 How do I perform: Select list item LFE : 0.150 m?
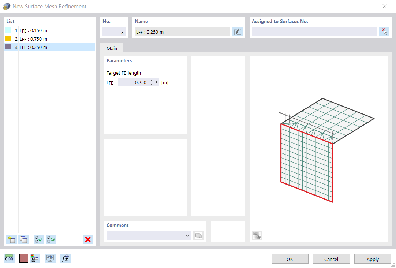[50, 30]
